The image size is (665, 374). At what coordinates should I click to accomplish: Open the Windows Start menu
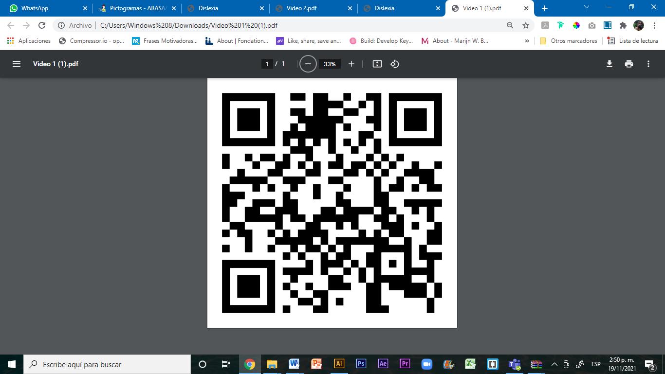click(x=12, y=364)
